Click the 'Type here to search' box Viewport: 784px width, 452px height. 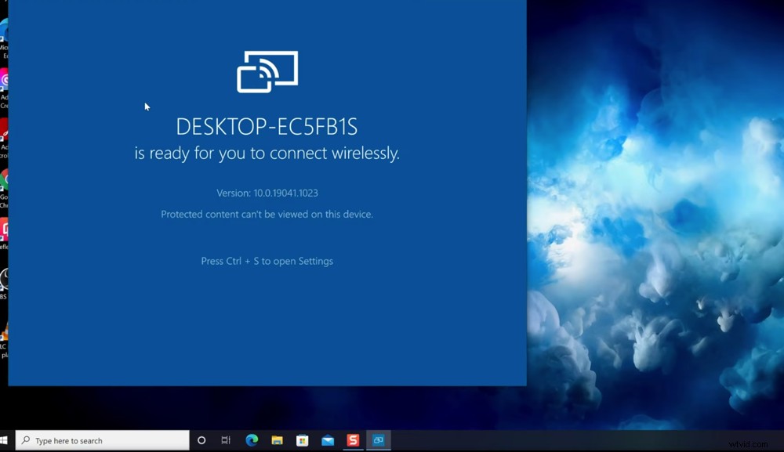coord(102,440)
